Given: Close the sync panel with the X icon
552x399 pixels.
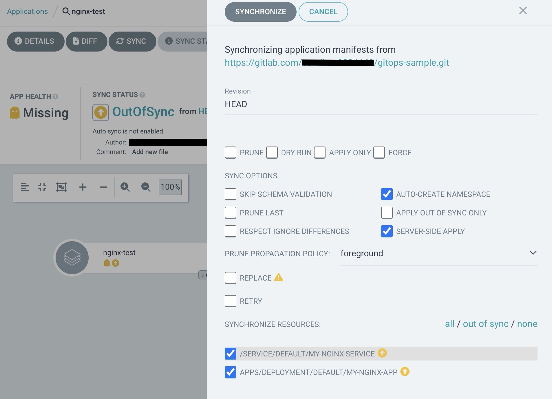Looking at the screenshot, I should coord(523,11).
